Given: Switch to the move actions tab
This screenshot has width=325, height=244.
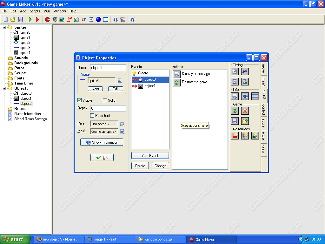Looking at the screenshot, I should (x=264, y=69).
